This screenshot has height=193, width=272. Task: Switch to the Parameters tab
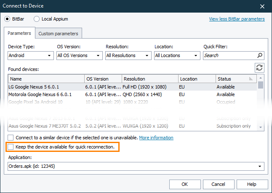[19, 33]
